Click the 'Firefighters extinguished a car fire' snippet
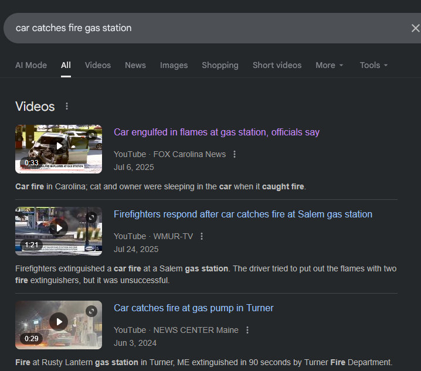 206,274
